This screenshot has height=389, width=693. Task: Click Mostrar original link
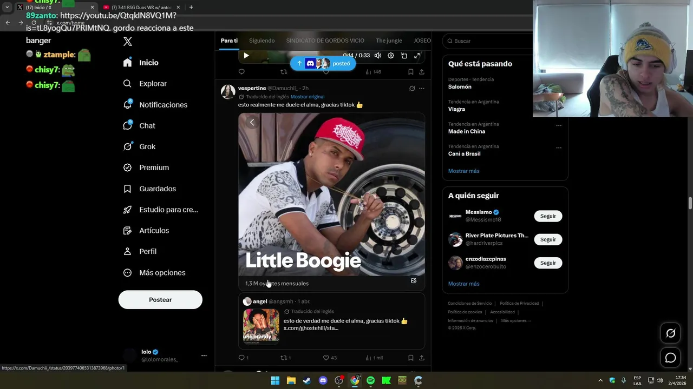tap(308, 97)
